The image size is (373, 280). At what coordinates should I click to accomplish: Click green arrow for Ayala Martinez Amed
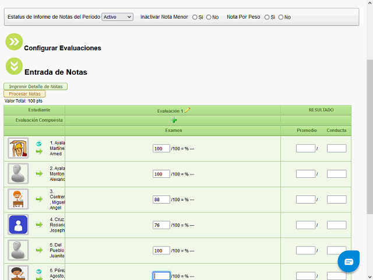click(39, 151)
